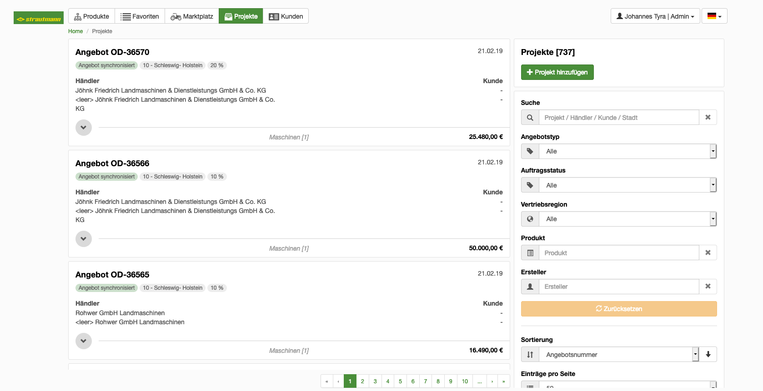Expand details of Angebot OD-36566
Viewport: 763px width, 391px height.
(x=84, y=239)
